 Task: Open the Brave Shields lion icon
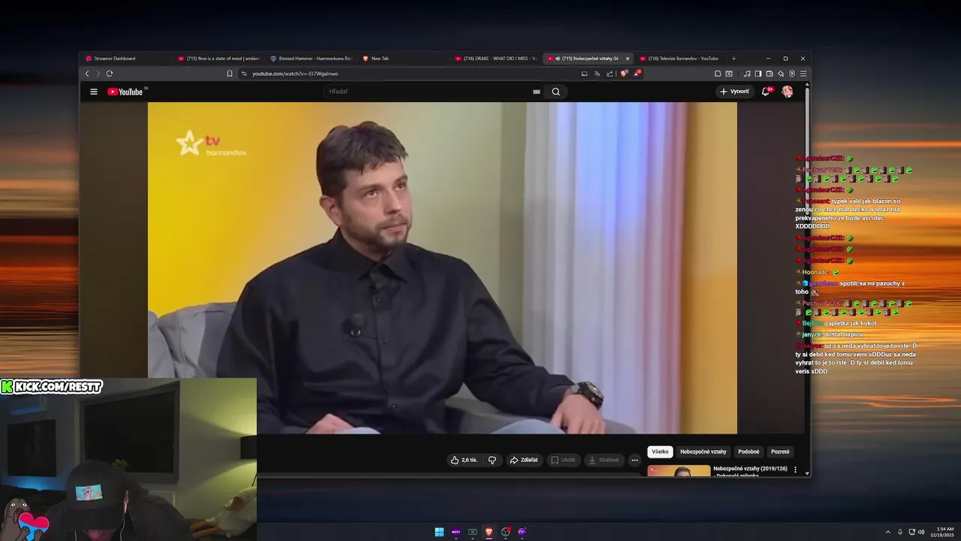pyautogui.click(x=623, y=74)
